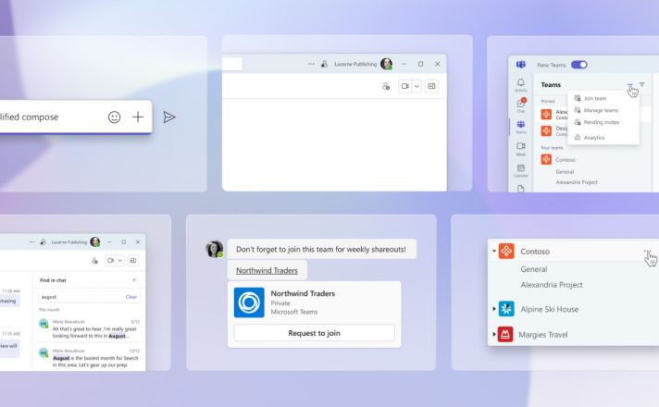Click the search field in the large window title bar

click(x=232, y=64)
